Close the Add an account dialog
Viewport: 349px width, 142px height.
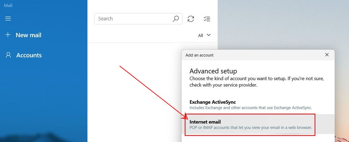[x=327, y=55]
